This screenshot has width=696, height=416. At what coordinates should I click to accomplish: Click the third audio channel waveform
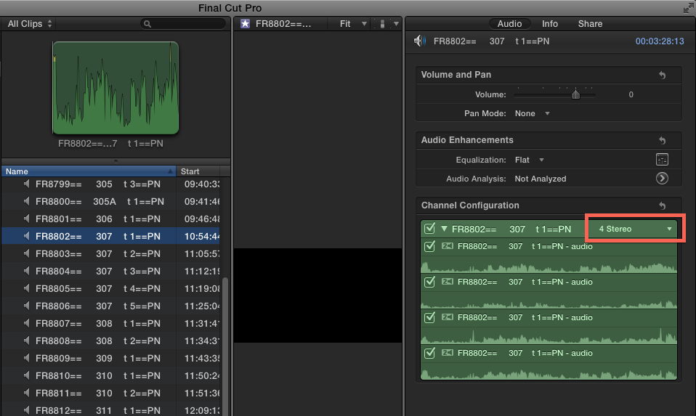(549, 335)
